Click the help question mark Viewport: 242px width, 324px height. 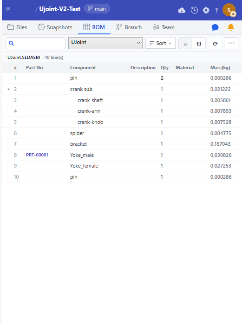[x=216, y=10]
